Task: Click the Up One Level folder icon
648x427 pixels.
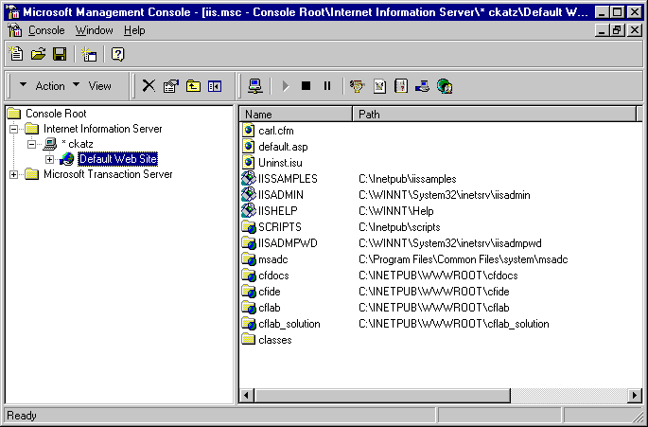Action: click(x=193, y=86)
